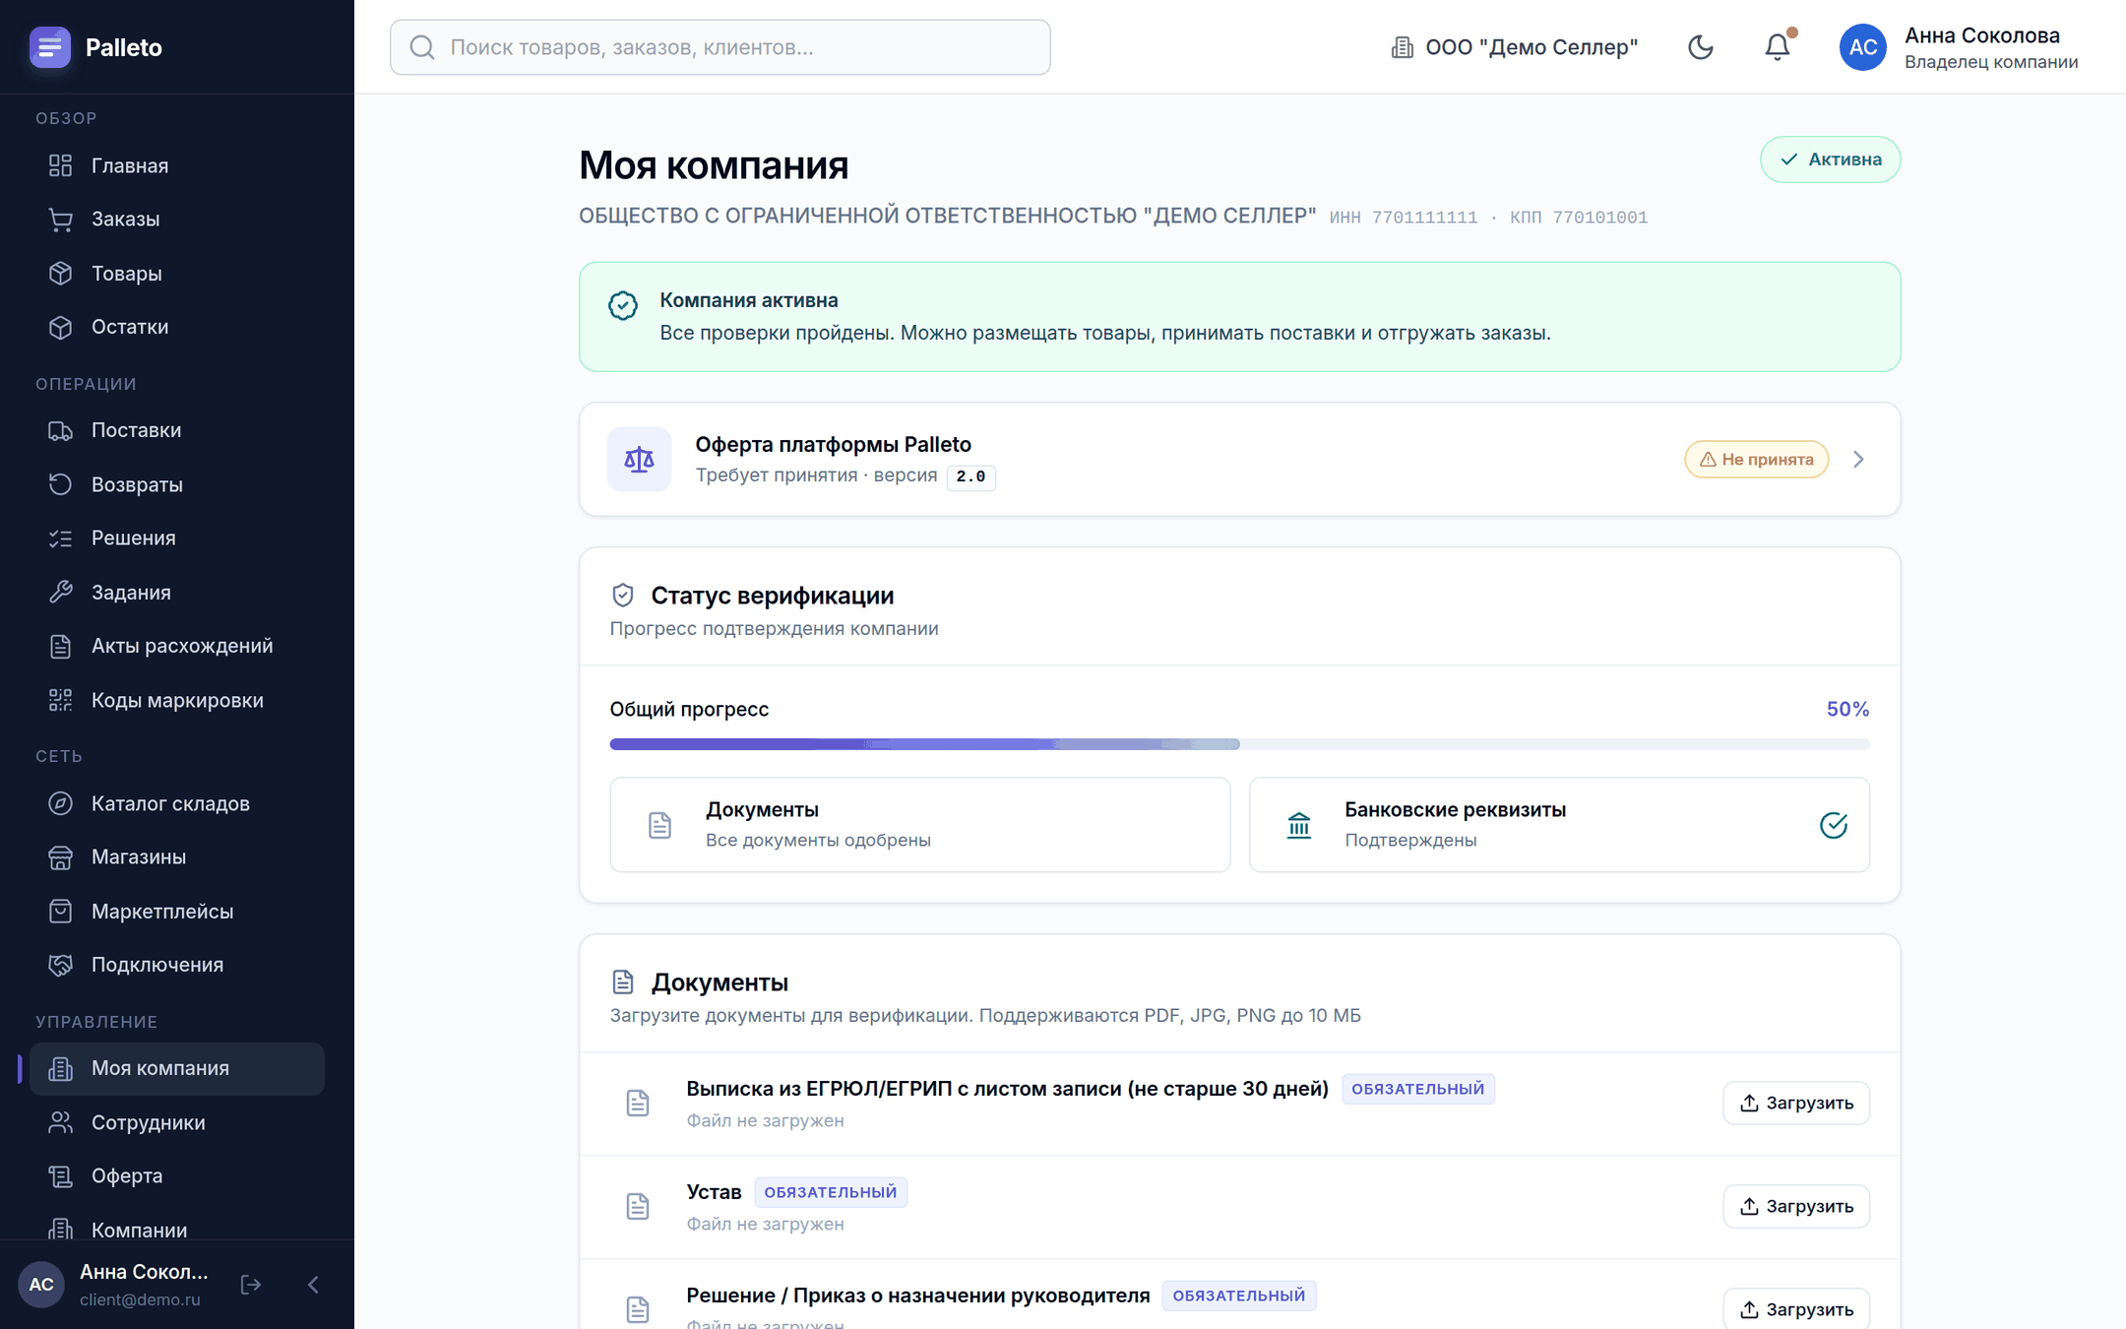Toggle dark mode moon icon
The height and width of the screenshot is (1329, 2126).
click(1700, 47)
